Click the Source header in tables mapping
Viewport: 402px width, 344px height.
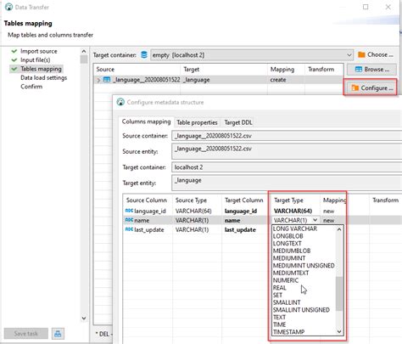click(105, 70)
